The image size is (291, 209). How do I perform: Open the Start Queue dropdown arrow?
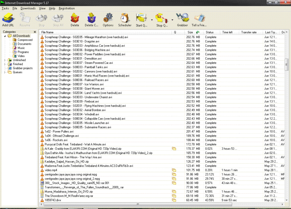click(x=152, y=20)
